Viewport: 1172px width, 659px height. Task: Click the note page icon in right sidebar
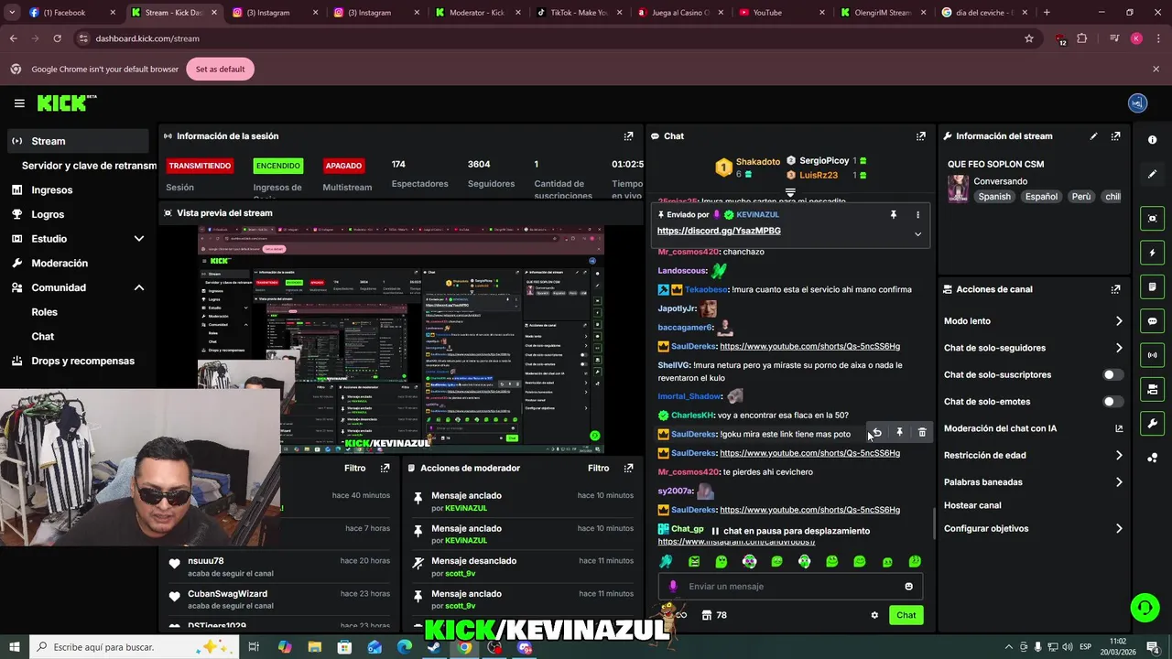click(1152, 286)
